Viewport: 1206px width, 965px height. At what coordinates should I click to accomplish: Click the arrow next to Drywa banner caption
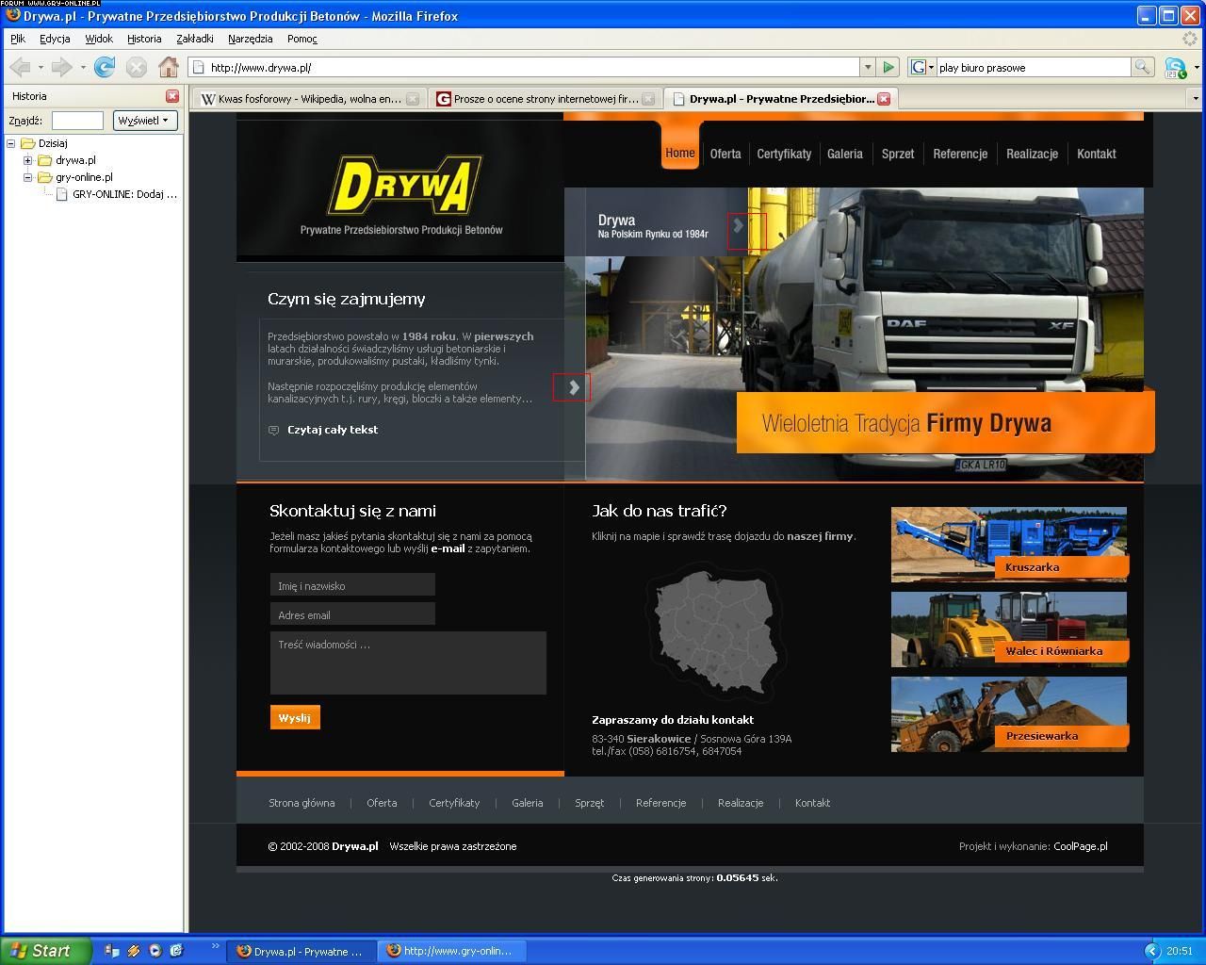pos(740,226)
